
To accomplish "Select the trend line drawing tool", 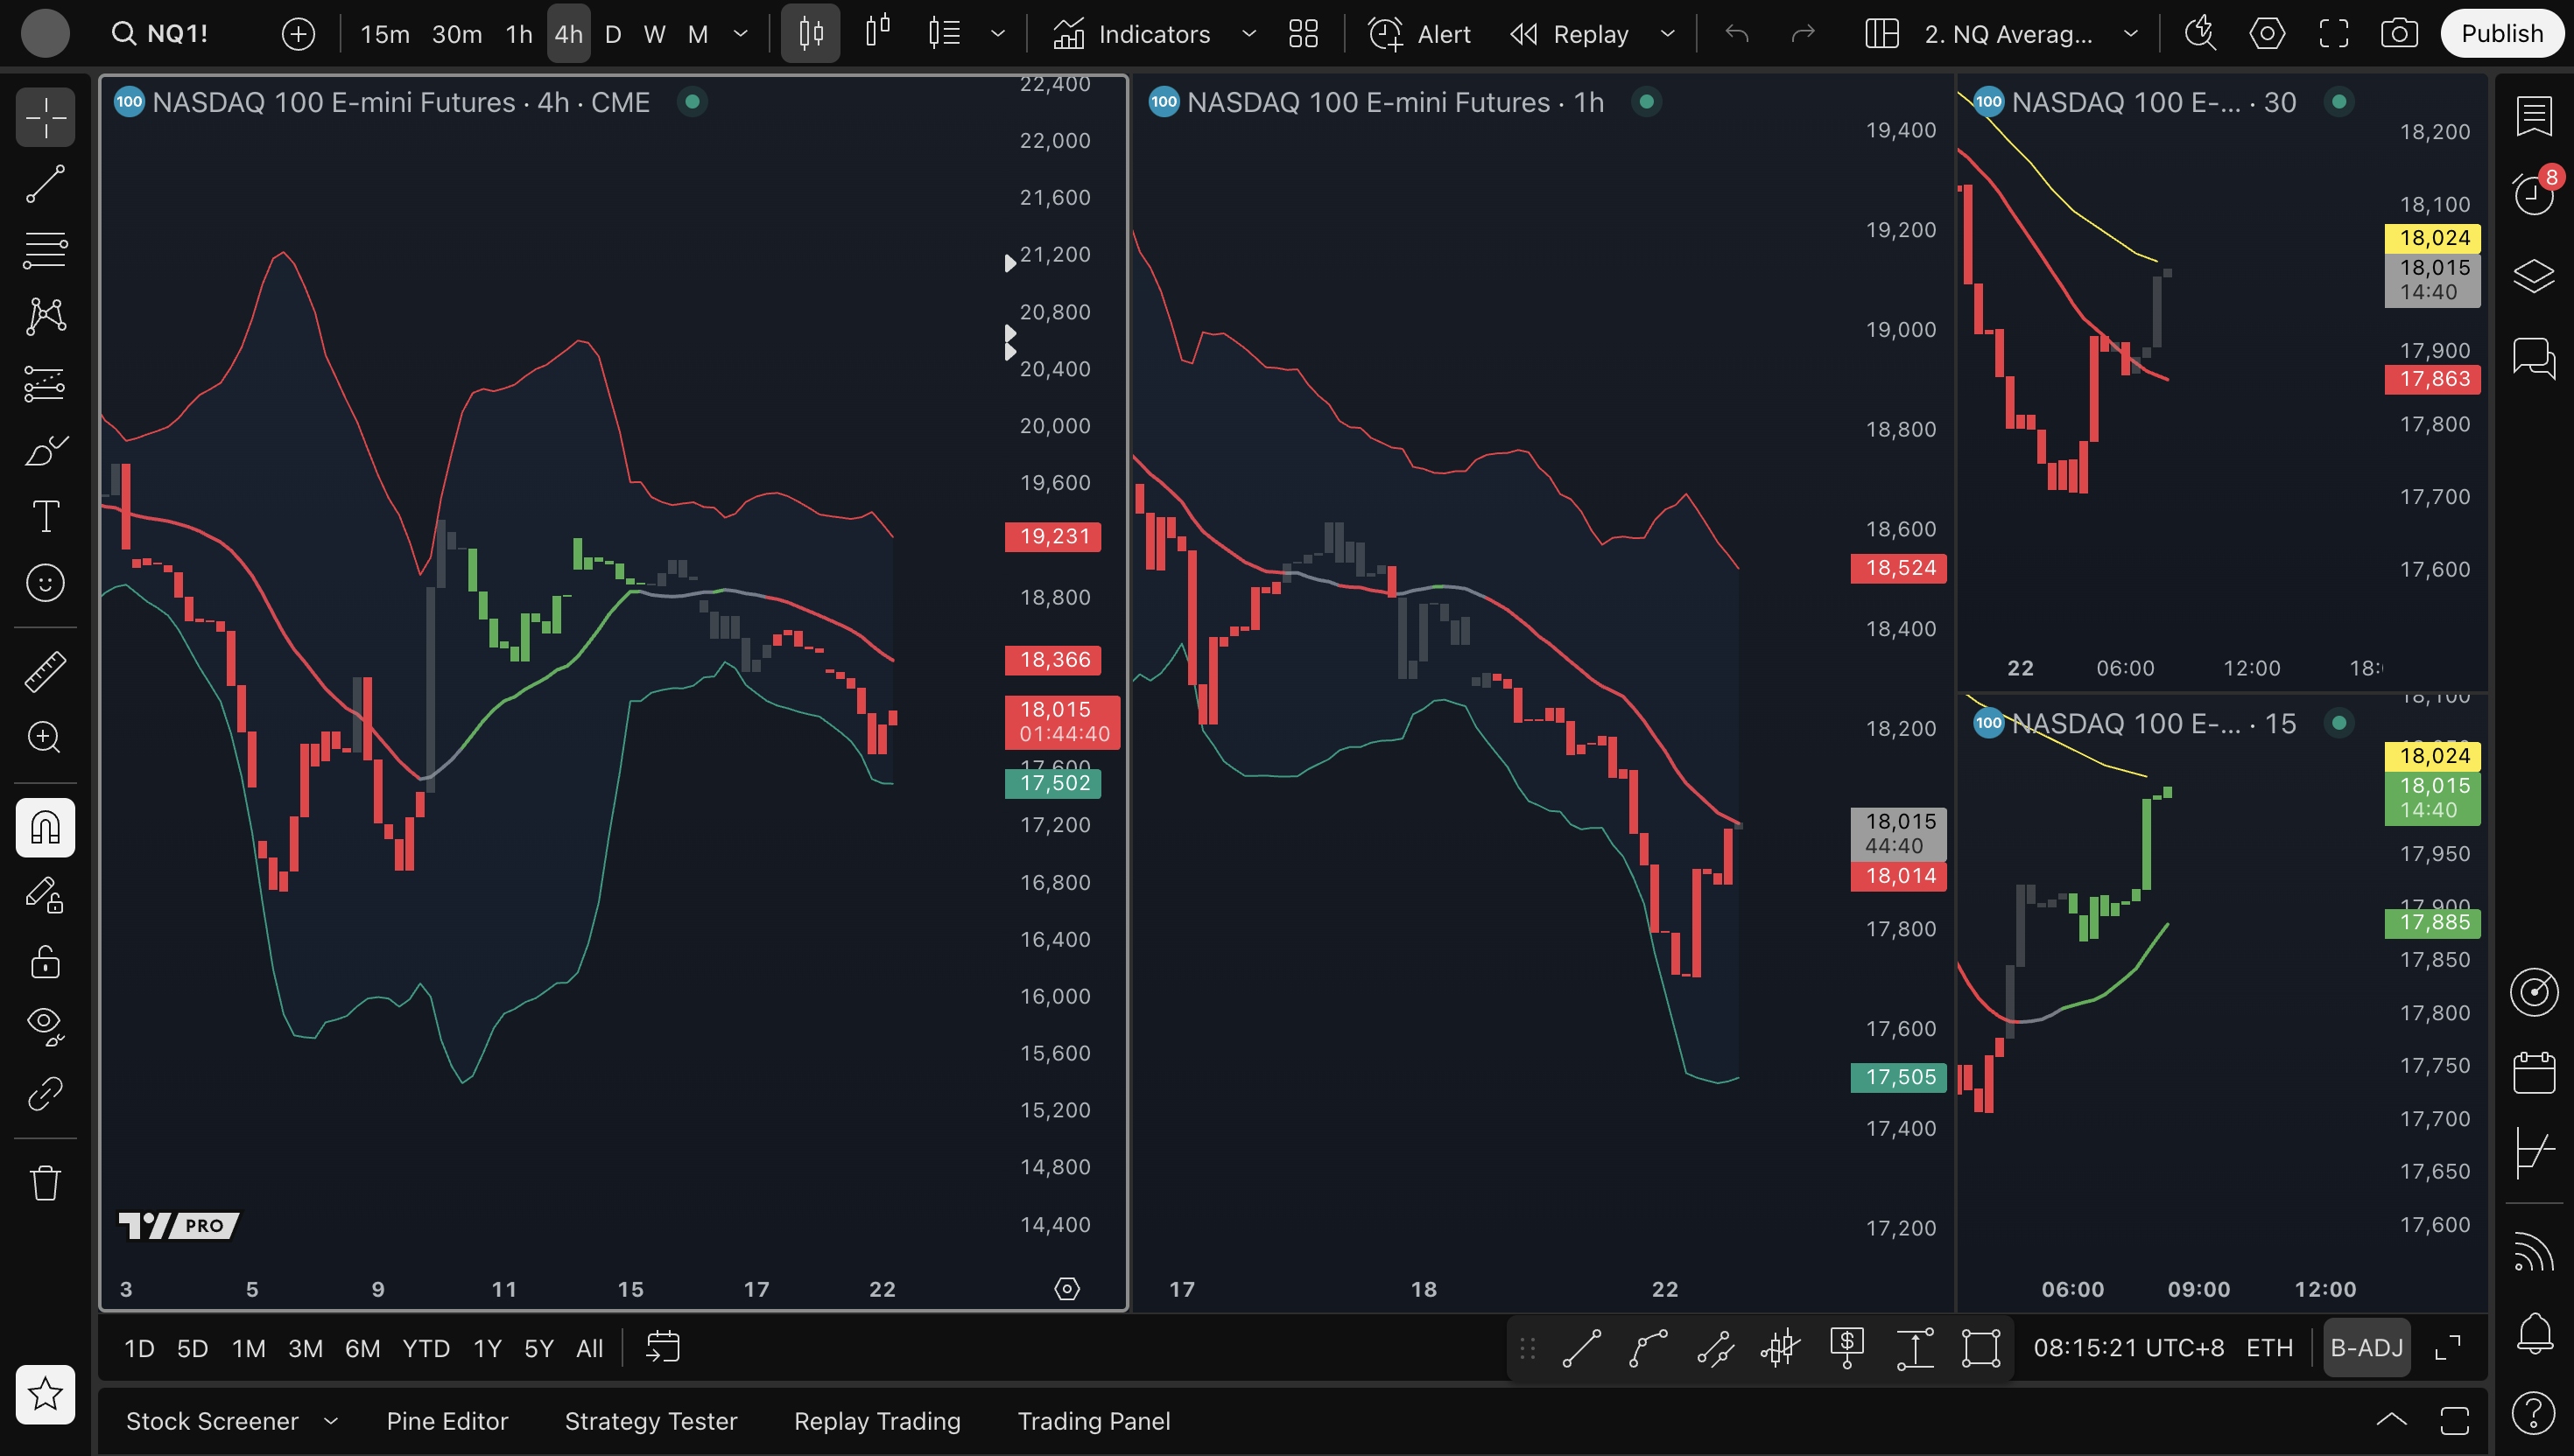I will [45, 184].
